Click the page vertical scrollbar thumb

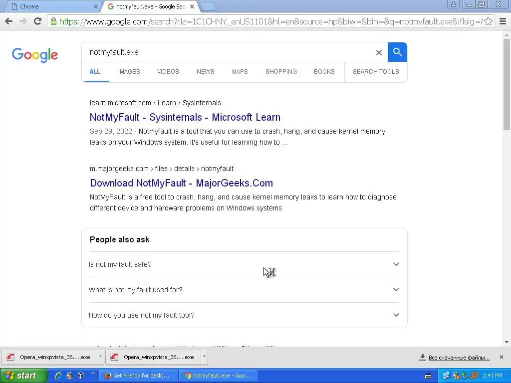click(507, 84)
